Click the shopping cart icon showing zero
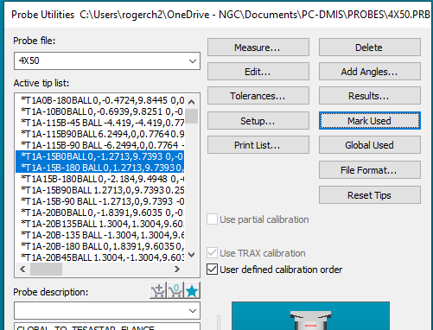433x330 pixels. pyautogui.click(x=175, y=290)
